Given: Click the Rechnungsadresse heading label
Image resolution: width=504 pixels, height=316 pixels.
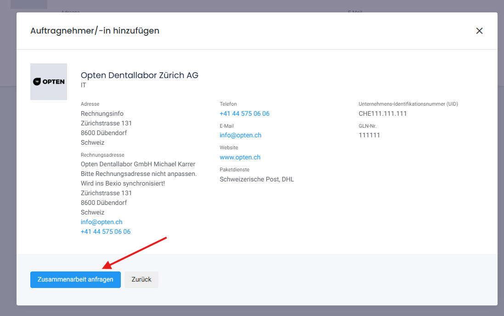Looking at the screenshot, I should pos(102,155).
